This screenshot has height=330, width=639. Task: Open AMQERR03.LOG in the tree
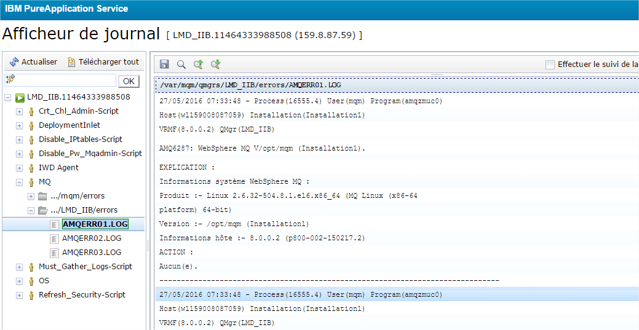[92, 253]
